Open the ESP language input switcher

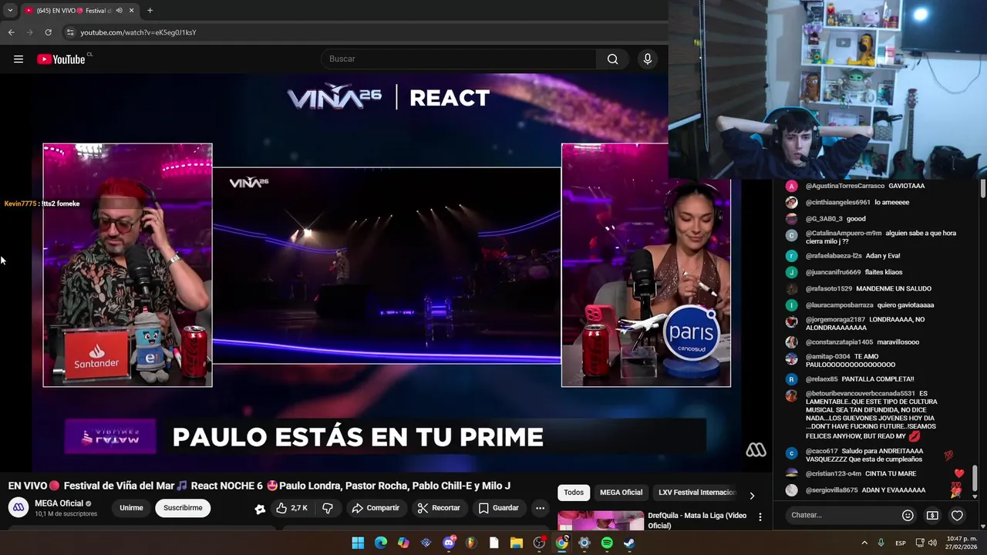click(901, 543)
